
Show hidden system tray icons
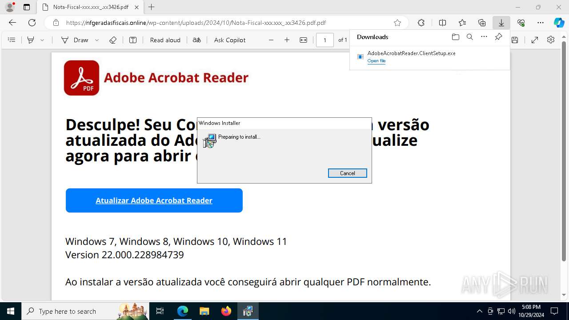pos(479,311)
